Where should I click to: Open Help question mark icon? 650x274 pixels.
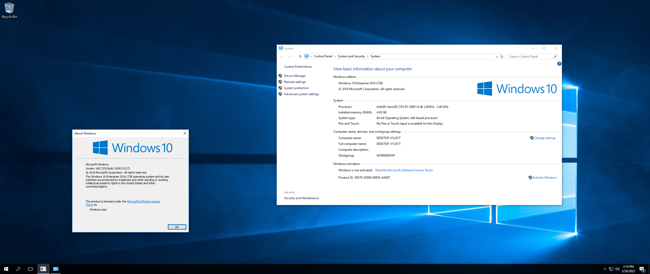559,64
